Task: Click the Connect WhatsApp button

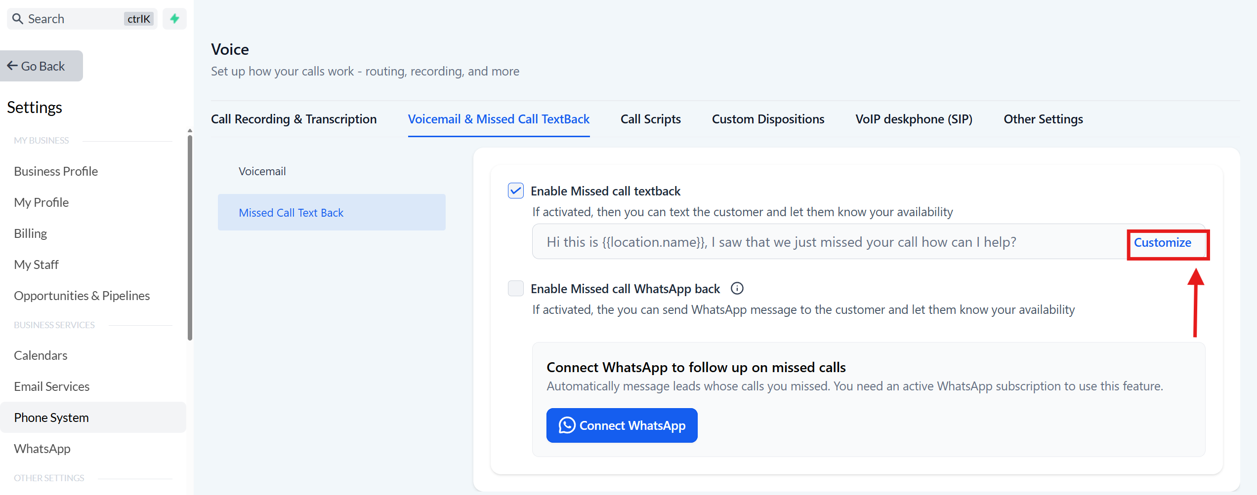Action: click(x=622, y=425)
